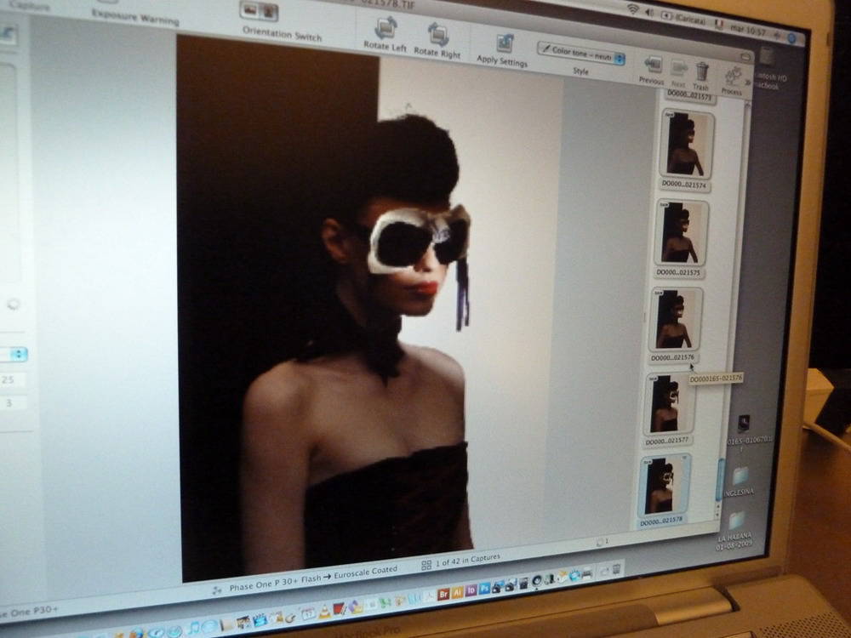The height and width of the screenshot is (638, 851).
Task: Click the Rotate Right icon
Action: tap(437, 35)
